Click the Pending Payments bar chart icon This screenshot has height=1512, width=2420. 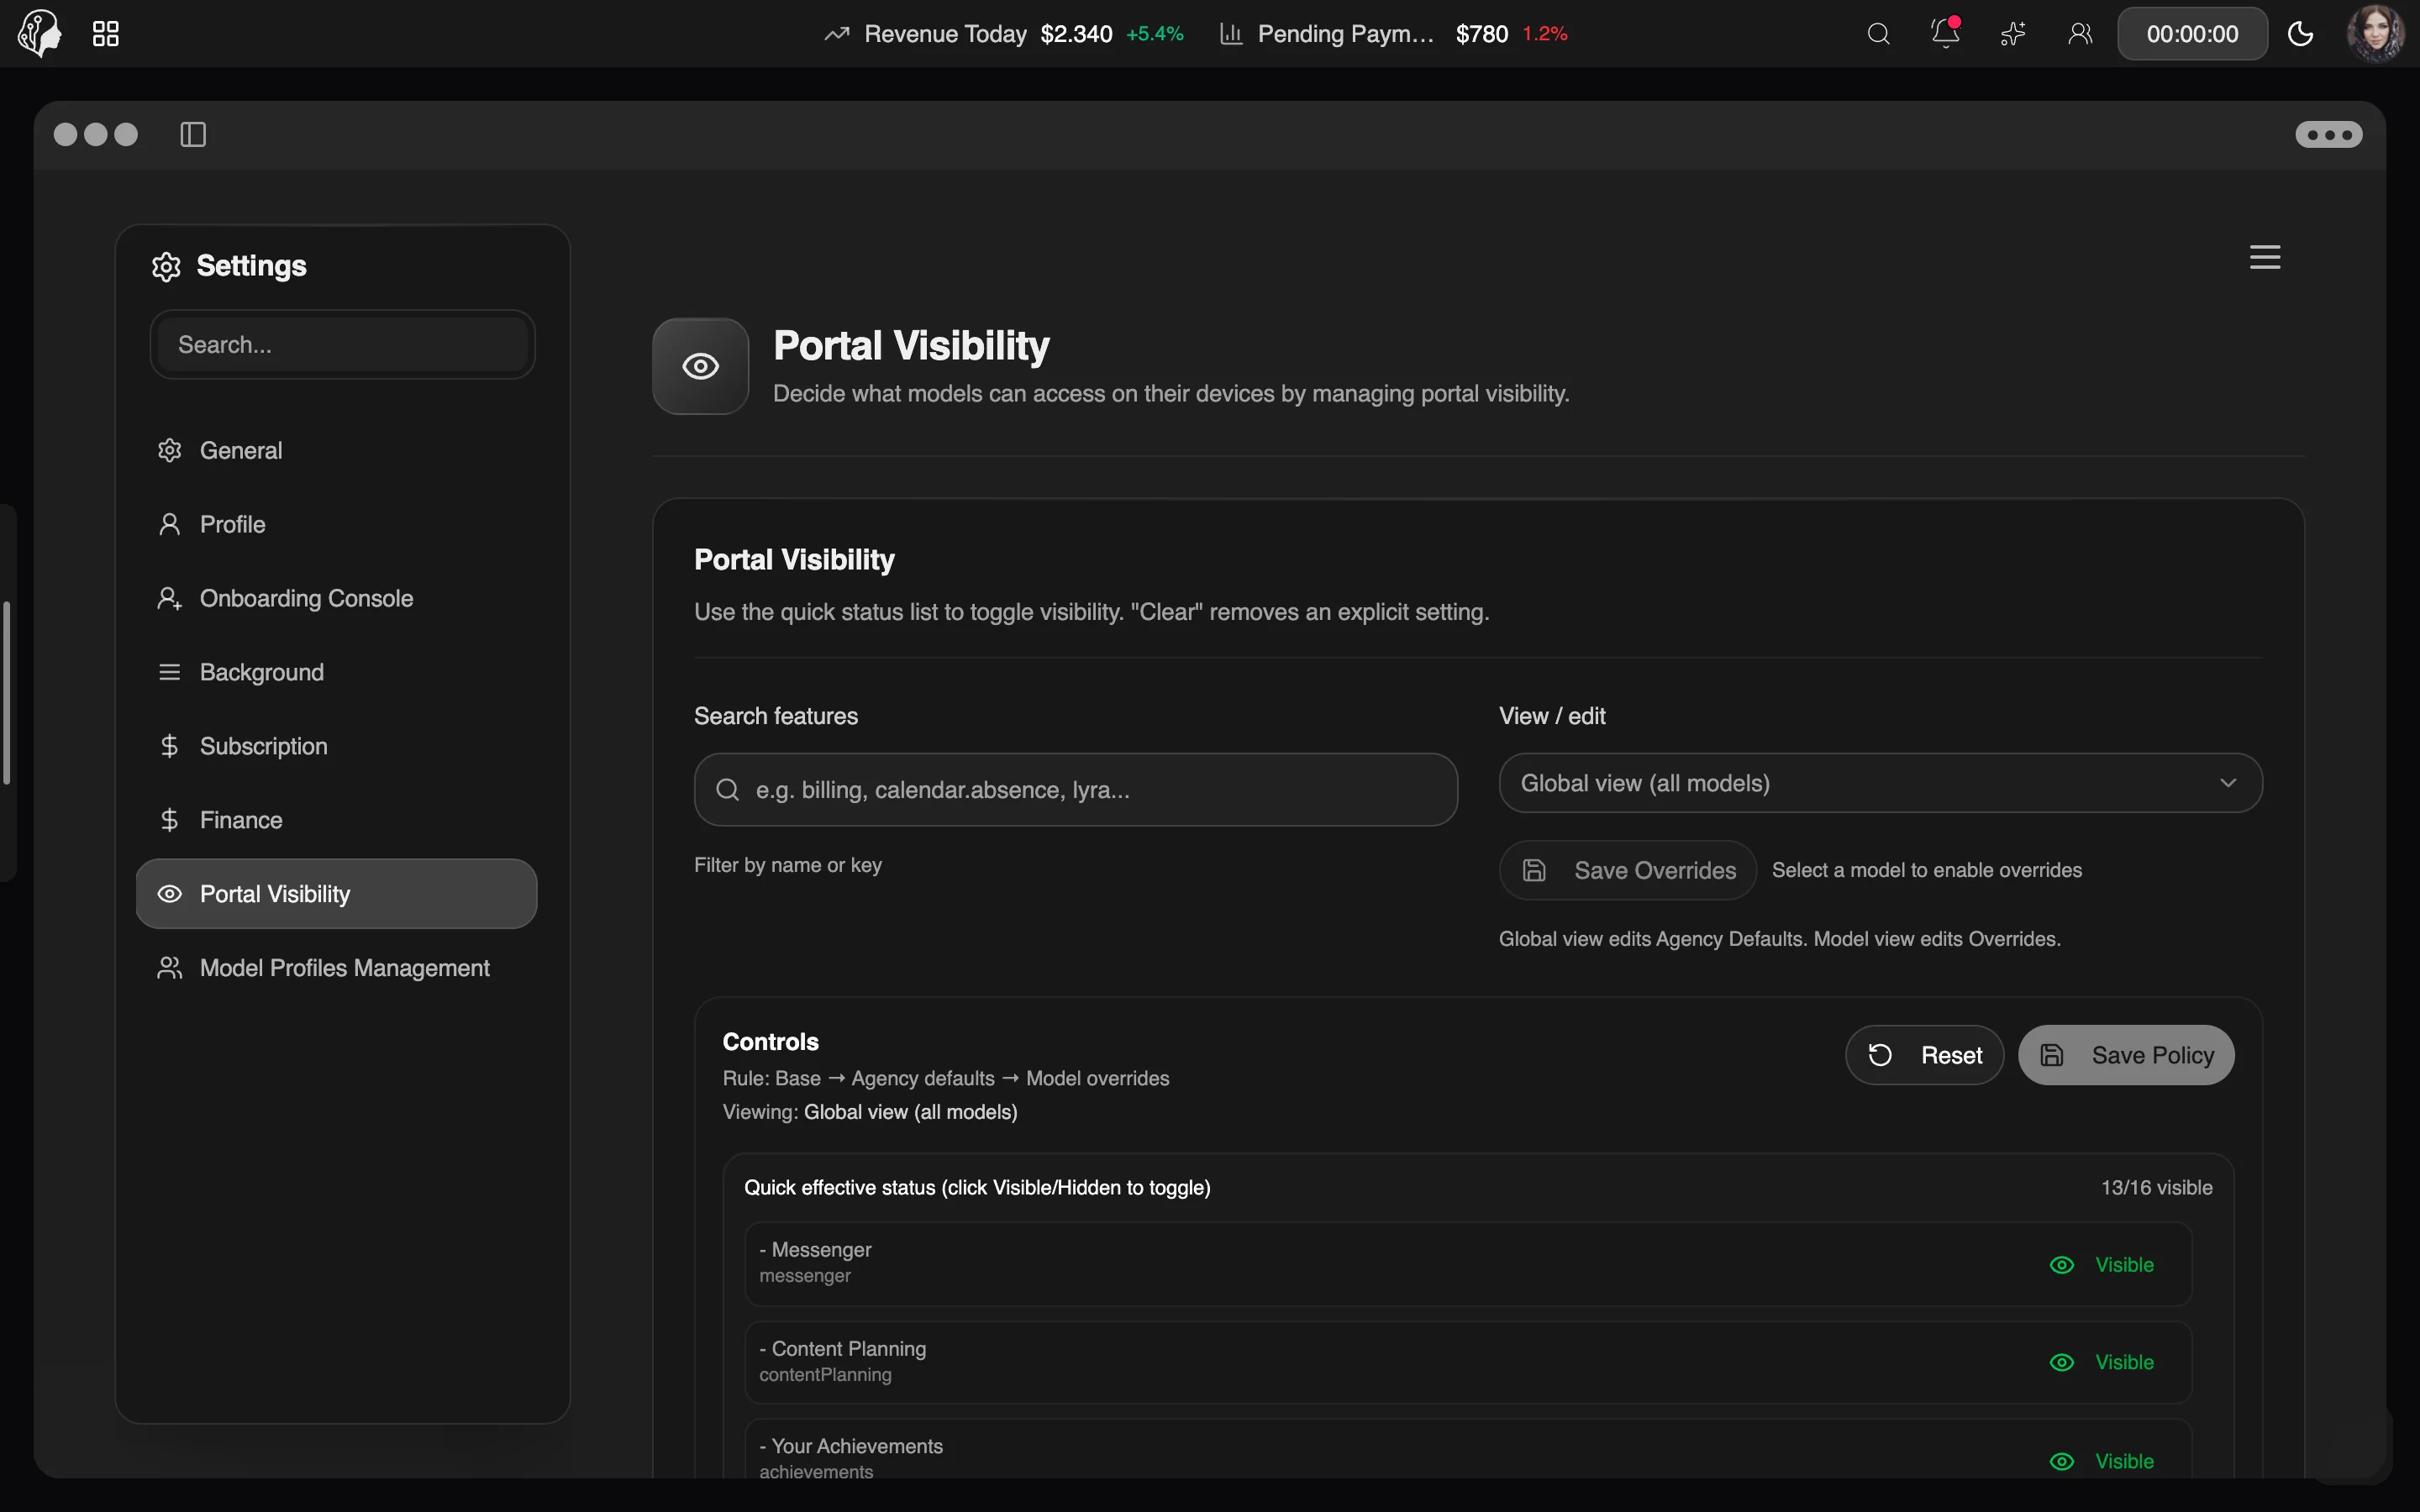click(x=1231, y=34)
